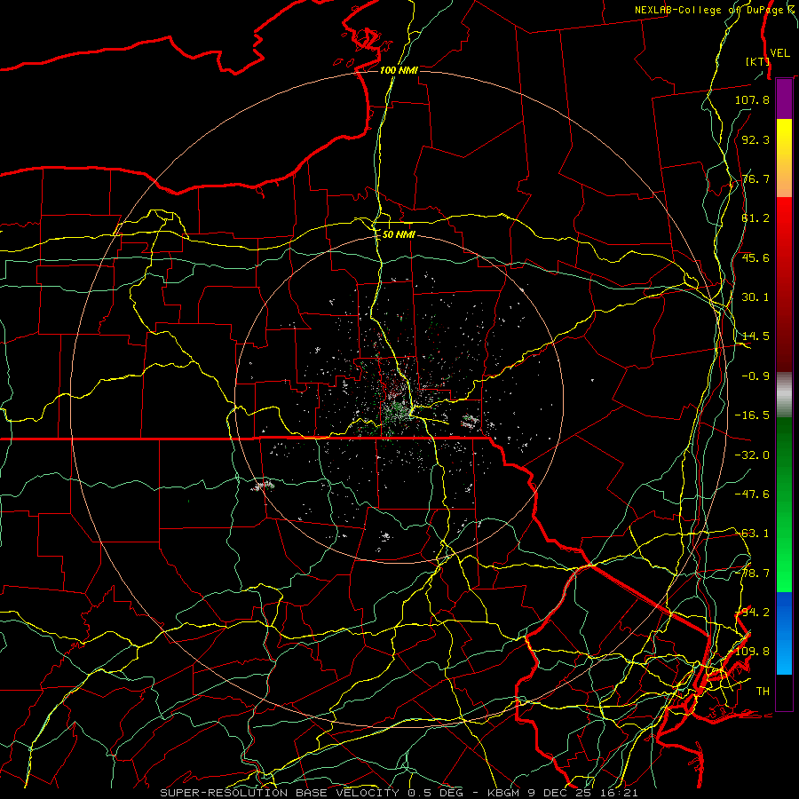Select the -0.9 legend value
The width and height of the screenshot is (799, 799).
[755, 376]
